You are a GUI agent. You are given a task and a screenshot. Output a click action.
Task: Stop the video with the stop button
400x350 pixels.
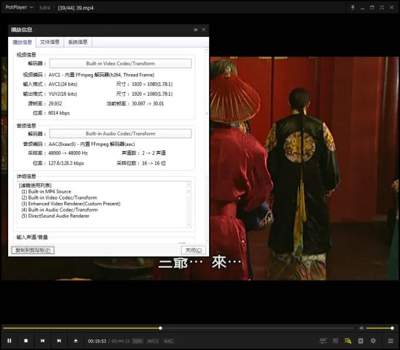point(26,341)
